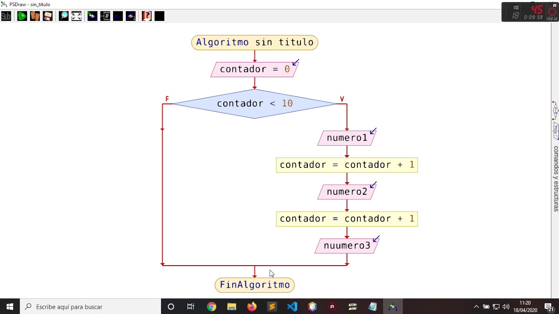The width and height of the screenshot is (559, 314).
Task: Click the black square toolbar icon
Action: pyautogui.click(x=159, y=16)
